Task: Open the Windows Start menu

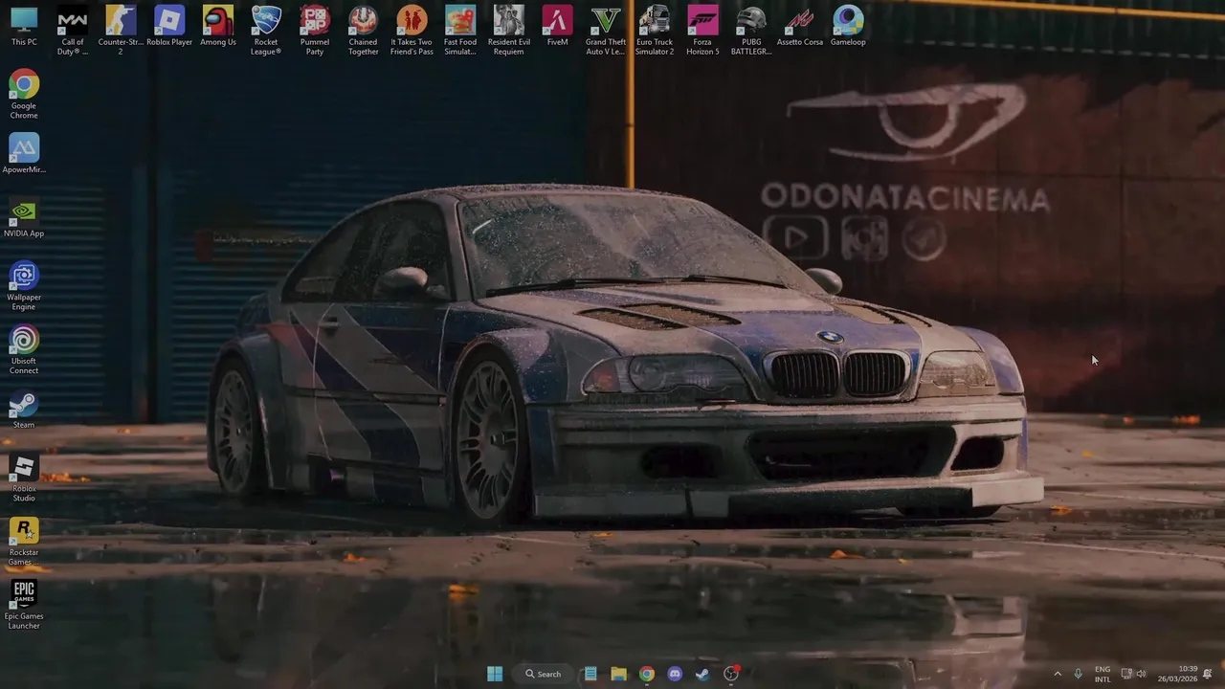Action: click(495, 674)
